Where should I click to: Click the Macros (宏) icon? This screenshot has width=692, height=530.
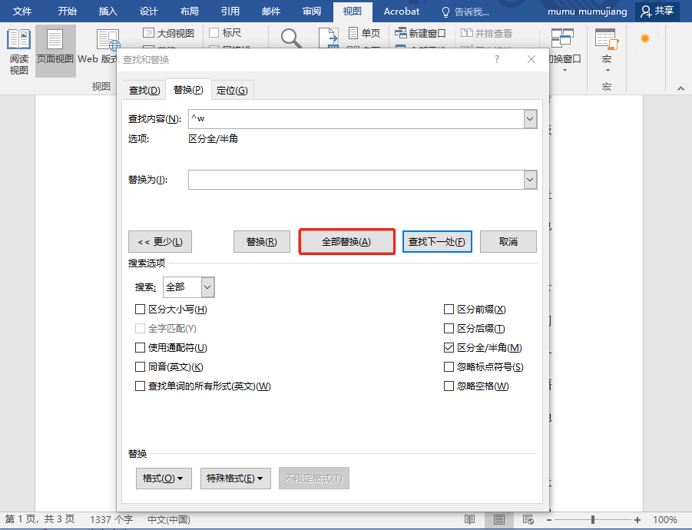coord(607,39)
